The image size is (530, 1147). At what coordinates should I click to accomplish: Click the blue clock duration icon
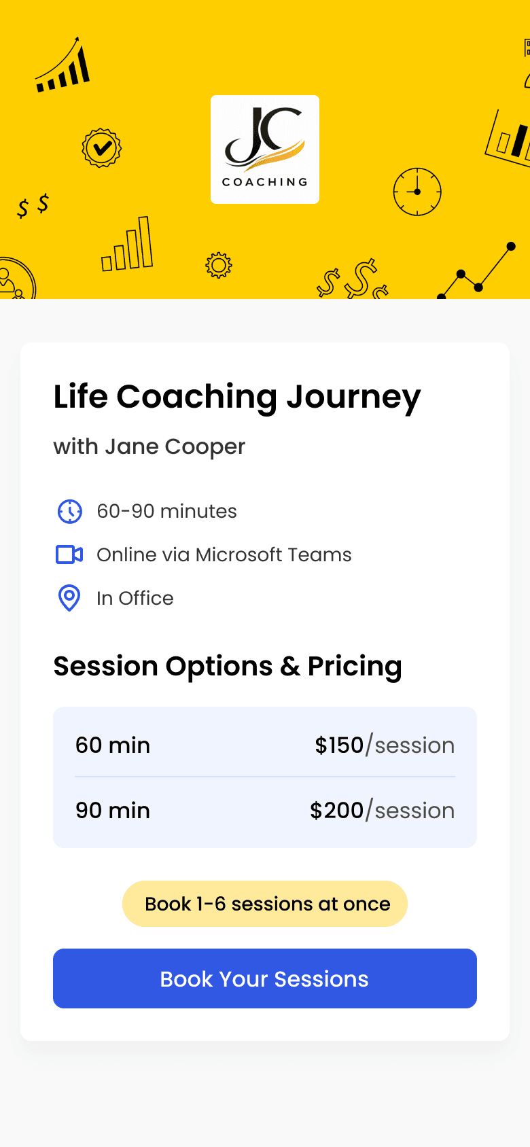tap(69, 512)
